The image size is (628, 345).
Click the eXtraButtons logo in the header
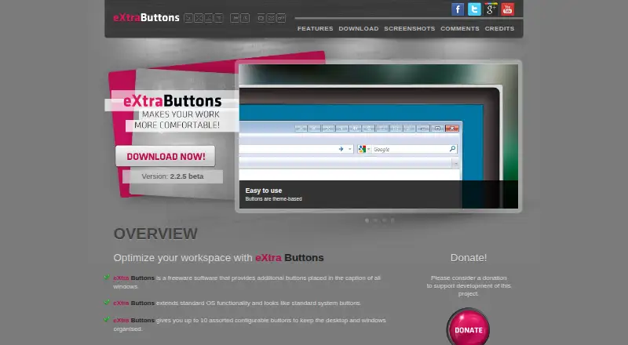tap(146, 17)
